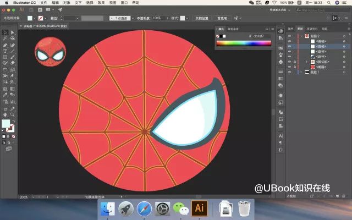352x220 pixels.
Task: Select the Blend tool
Action: pos(12,95)
